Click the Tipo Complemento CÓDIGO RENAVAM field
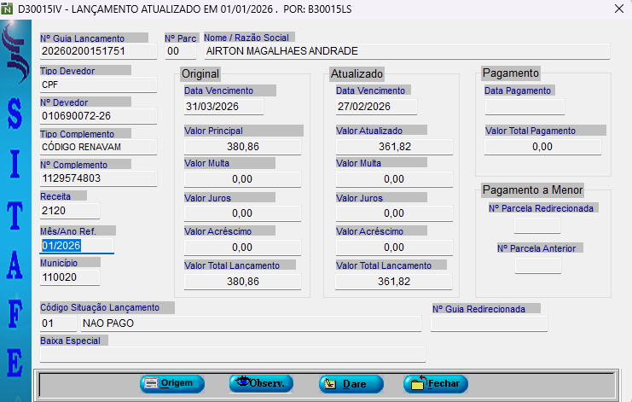 point(98,147)
